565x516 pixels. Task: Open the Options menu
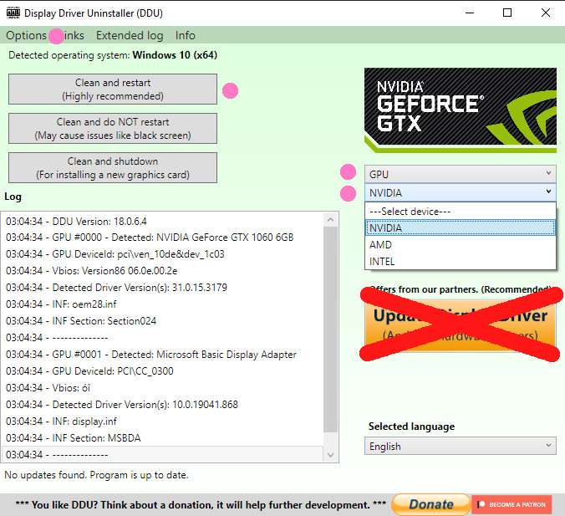[x=26, y=35]
